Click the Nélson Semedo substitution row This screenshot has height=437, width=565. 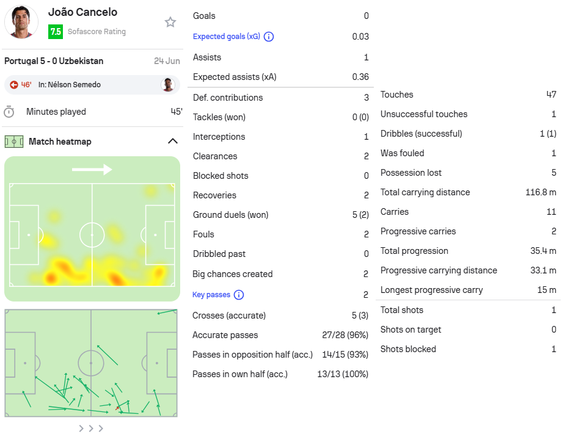click(x=92, y=85)
